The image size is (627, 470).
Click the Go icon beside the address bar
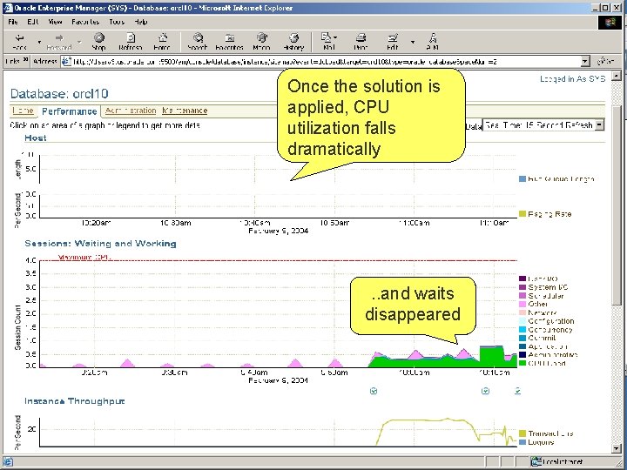tap(605, 61)
